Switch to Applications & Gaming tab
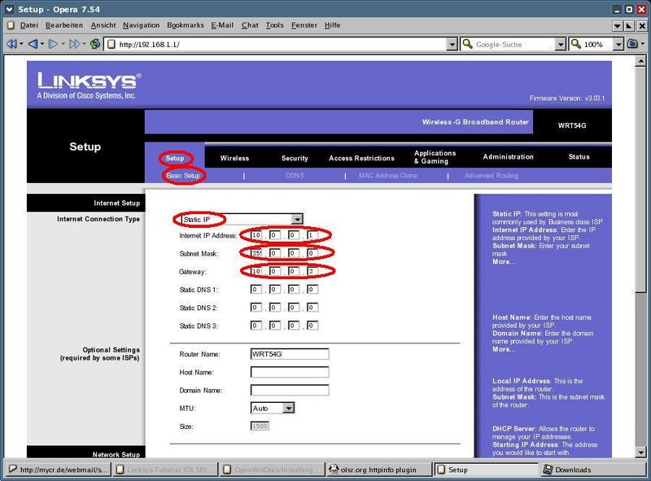This screenshot has height=481, width=651. [x=435, y=157]
